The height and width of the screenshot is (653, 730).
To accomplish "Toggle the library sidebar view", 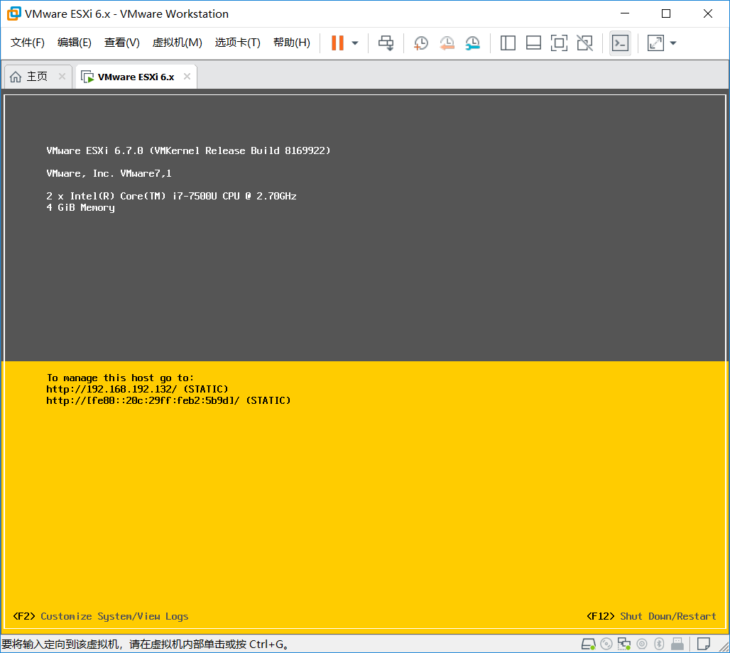I will coord(508,43).
